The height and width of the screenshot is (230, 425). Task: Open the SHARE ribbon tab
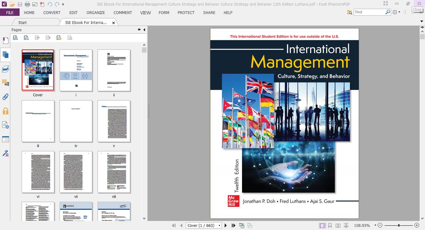[x=209, y=12]
